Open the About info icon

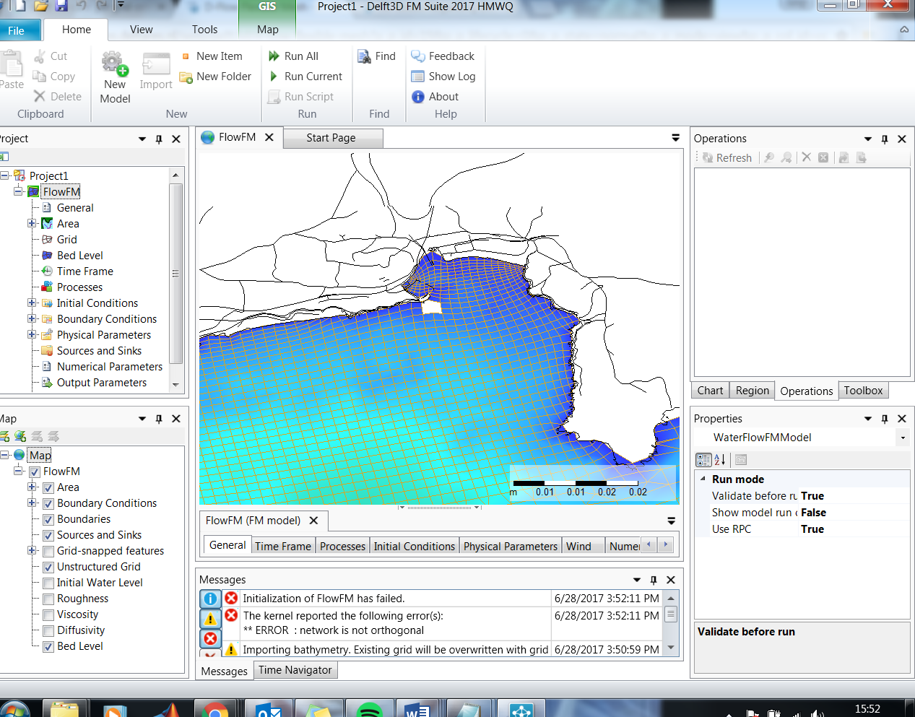(x=418, y=97)
